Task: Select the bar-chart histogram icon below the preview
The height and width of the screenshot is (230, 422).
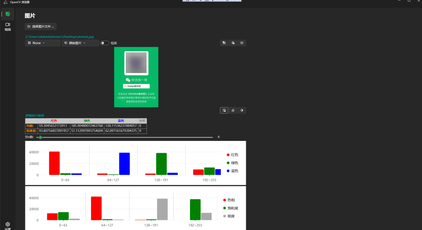Action: point(233,110)
